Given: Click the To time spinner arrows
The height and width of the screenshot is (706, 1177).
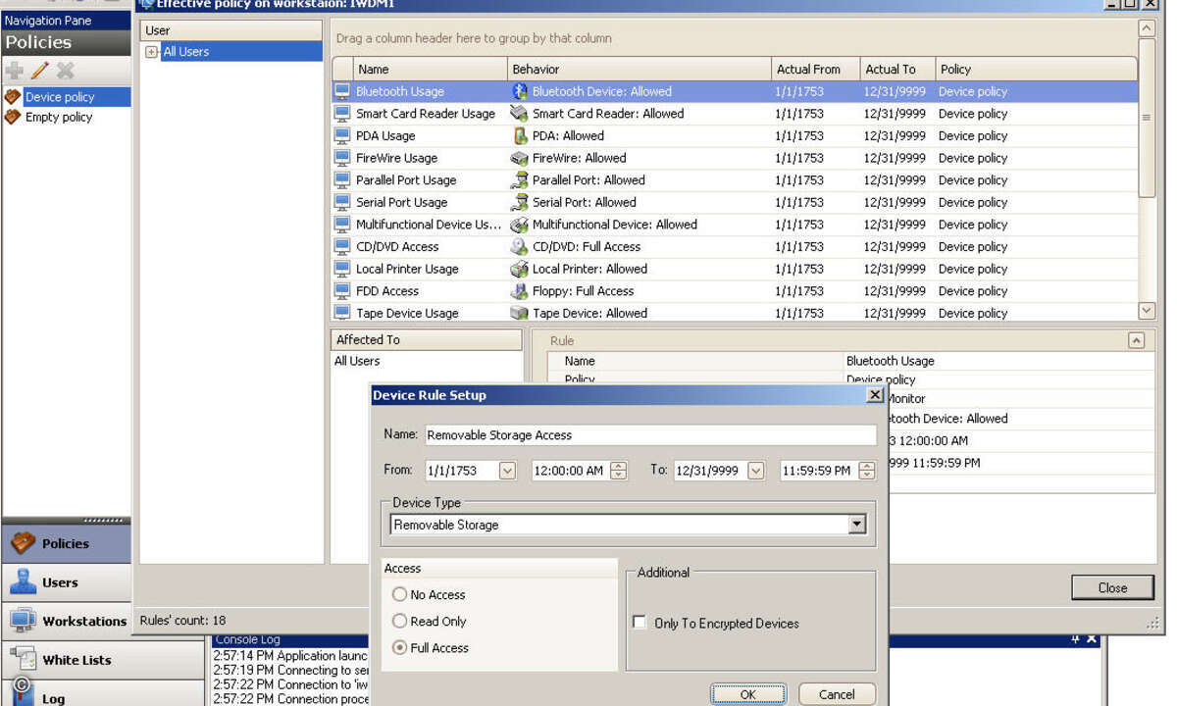Looking at the screenshot, I should tap(866, 471).
